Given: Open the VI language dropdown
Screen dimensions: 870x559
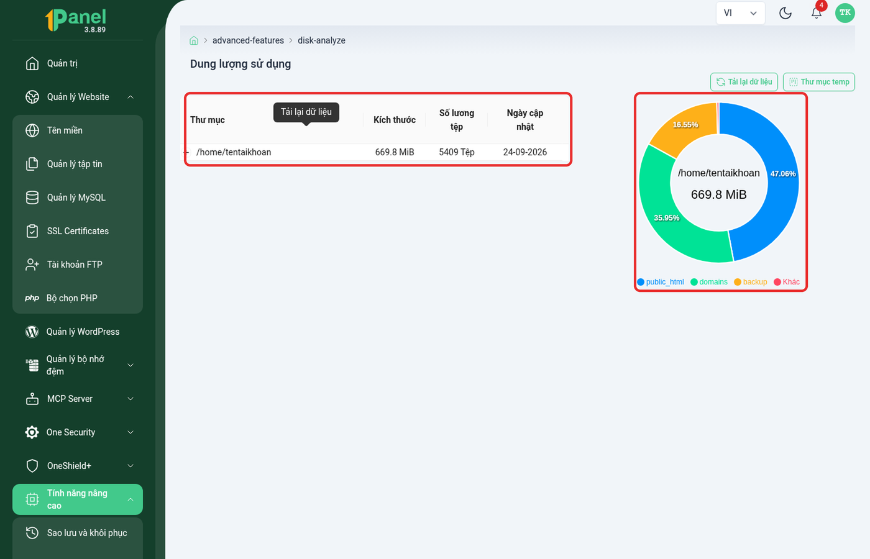Looking at the screenshot, I should click(x=740, y=13).
